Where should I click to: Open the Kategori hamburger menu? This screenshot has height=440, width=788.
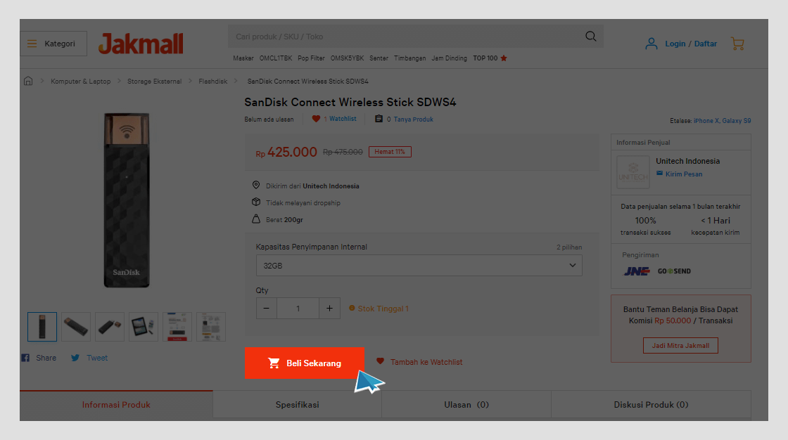pos(53,44)
